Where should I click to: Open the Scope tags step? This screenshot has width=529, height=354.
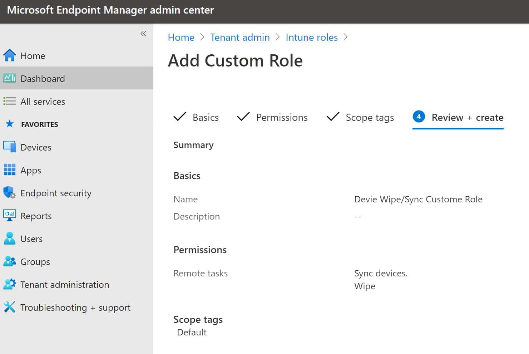tap(370, 117)
